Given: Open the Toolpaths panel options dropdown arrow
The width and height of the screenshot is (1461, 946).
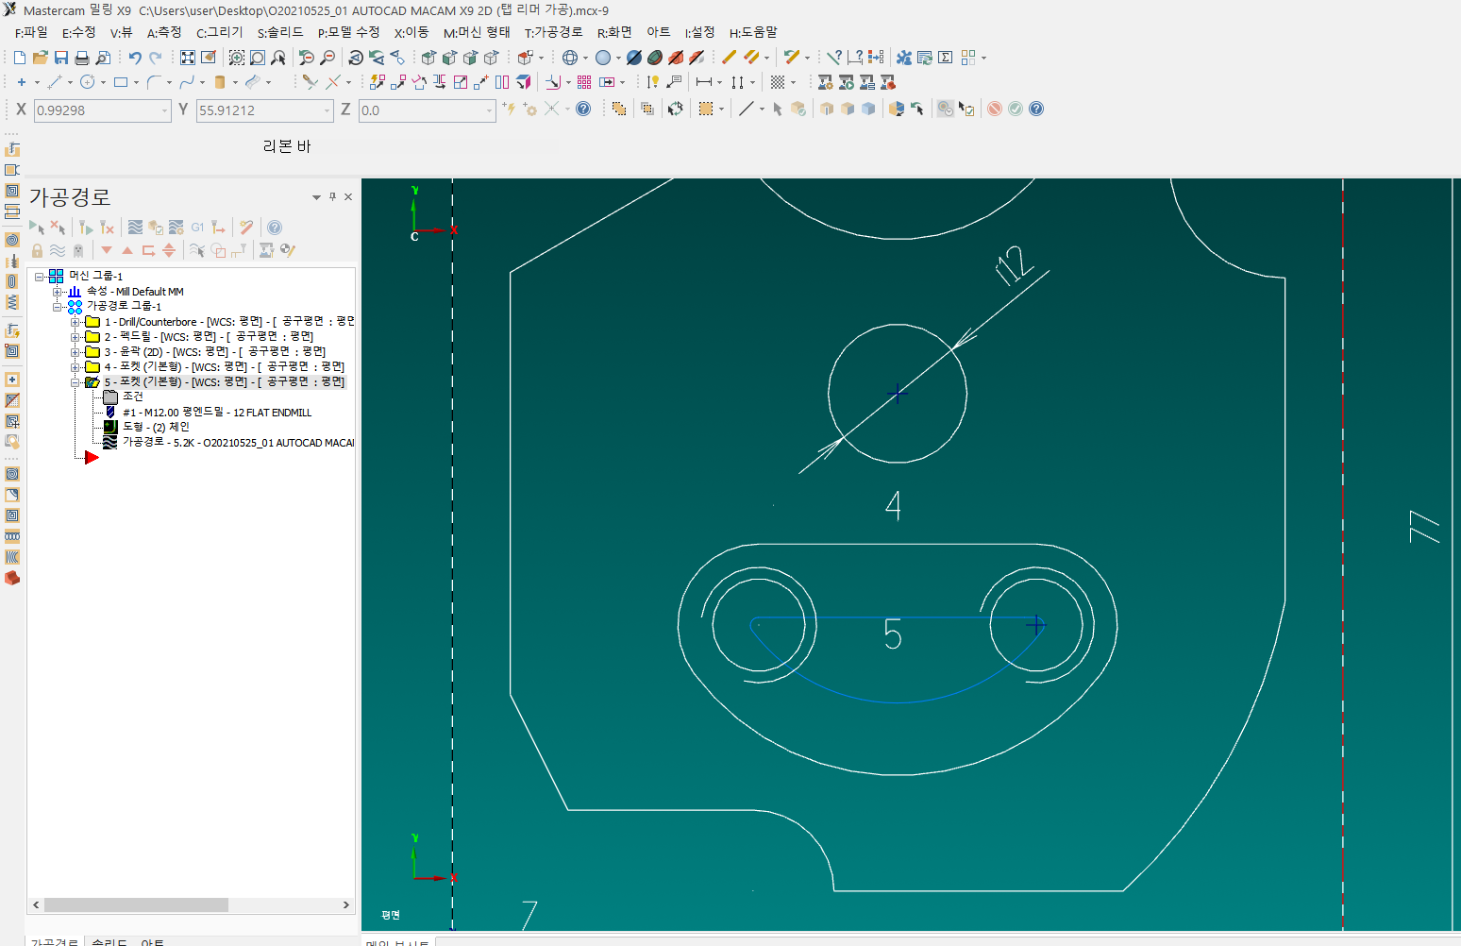Looking at the screenshot, I should (316, 197).
